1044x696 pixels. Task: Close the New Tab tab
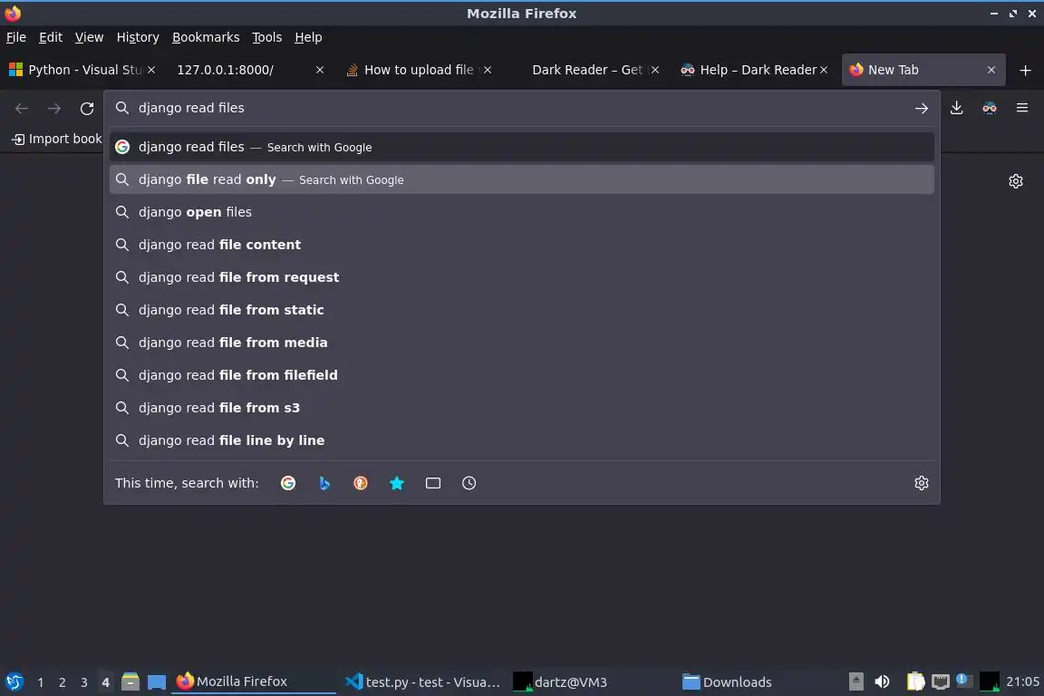tap(991, 70)
